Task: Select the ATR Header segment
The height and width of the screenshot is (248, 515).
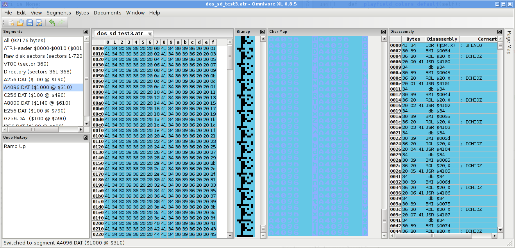Action: 43,48
